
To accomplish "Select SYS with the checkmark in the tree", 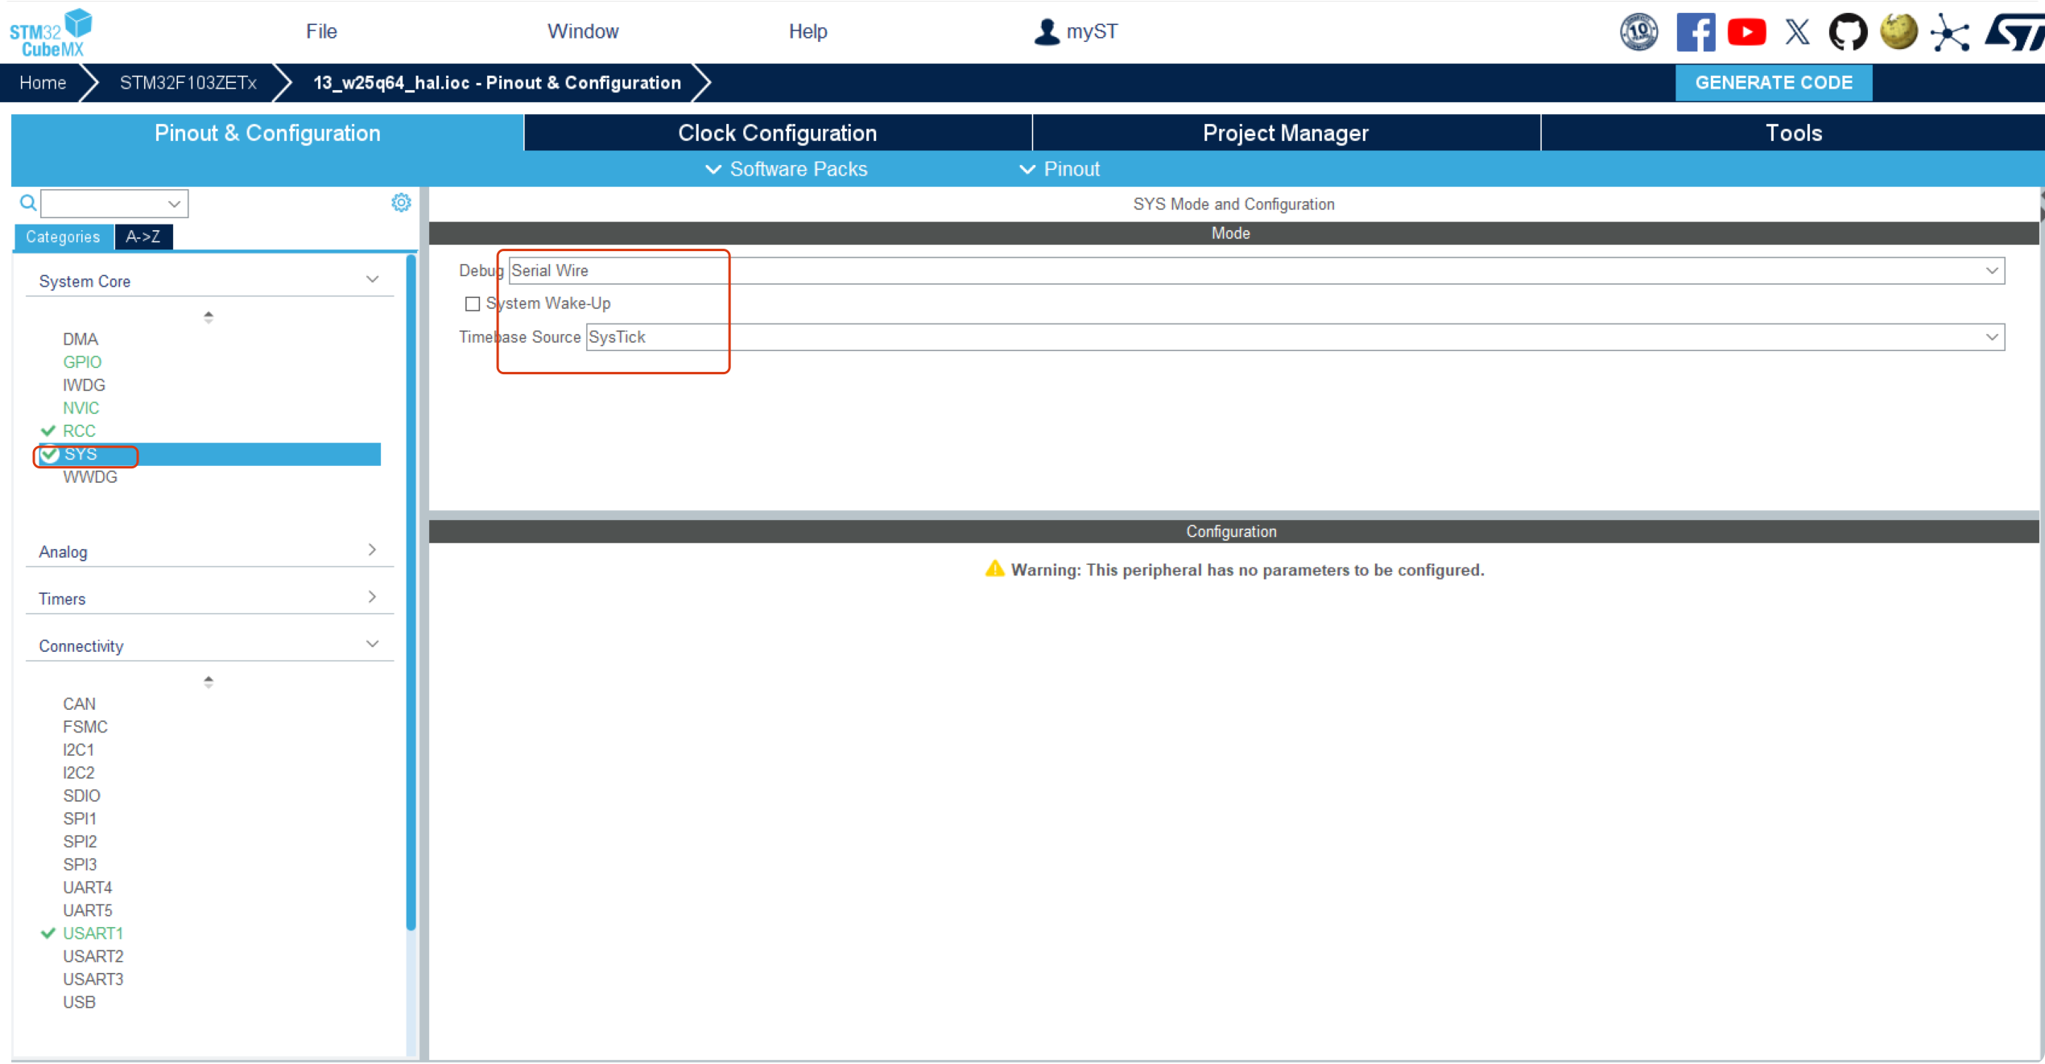I will click(81, 455).
